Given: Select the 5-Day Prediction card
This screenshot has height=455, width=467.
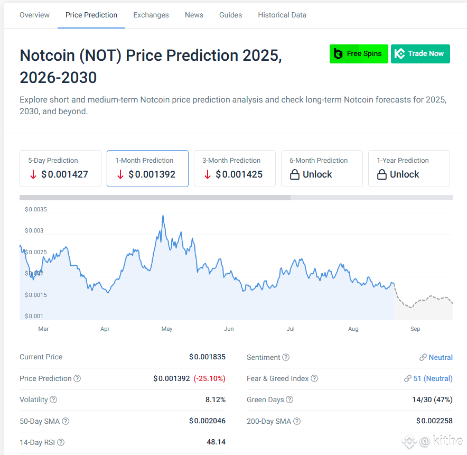Looking at the screenshot, I should (x=60, y=169).
